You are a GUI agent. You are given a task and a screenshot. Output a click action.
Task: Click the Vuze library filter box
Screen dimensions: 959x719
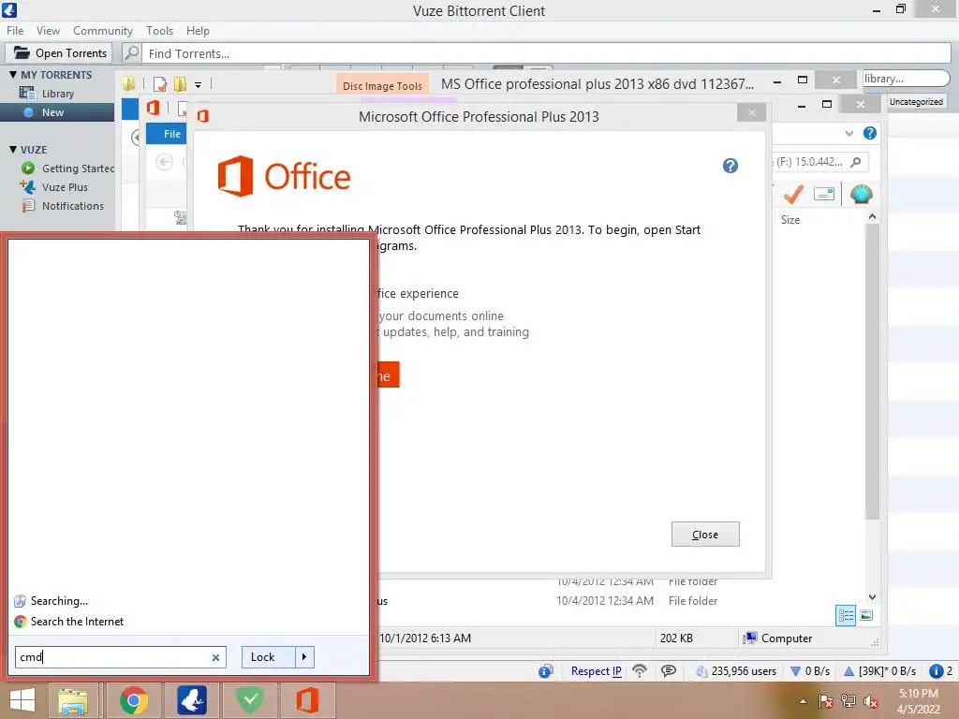coord(906,79)
